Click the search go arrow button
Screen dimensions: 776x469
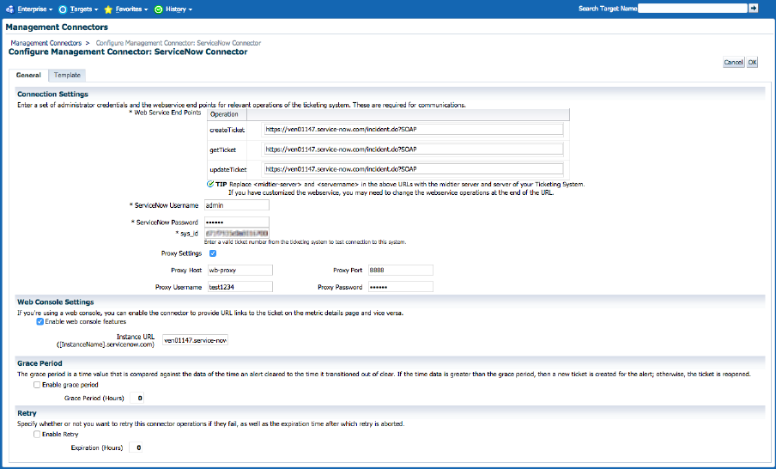pyautogui.click(x=753, y=8)
